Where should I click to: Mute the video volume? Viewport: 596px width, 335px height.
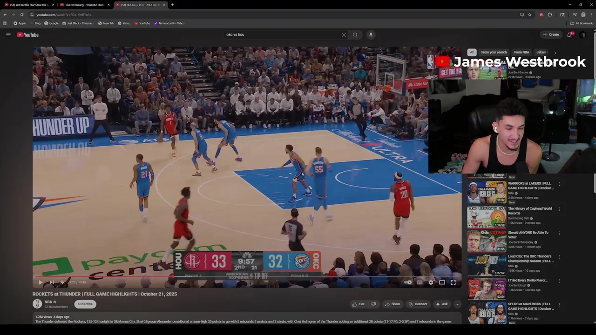pyautogui.click(x=62, y=282)
